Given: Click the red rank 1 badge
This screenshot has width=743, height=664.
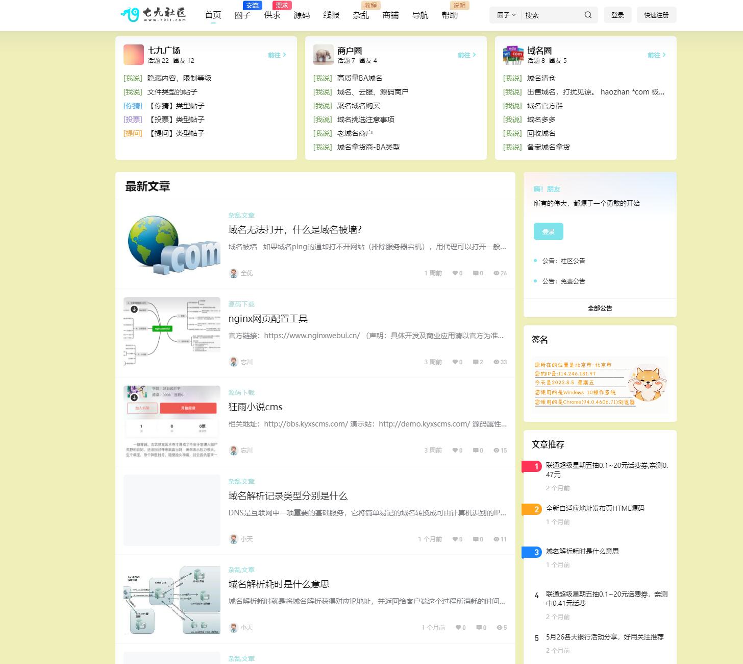Looking at the screenshot, I should pyautogui.click(x=532, y=466).
